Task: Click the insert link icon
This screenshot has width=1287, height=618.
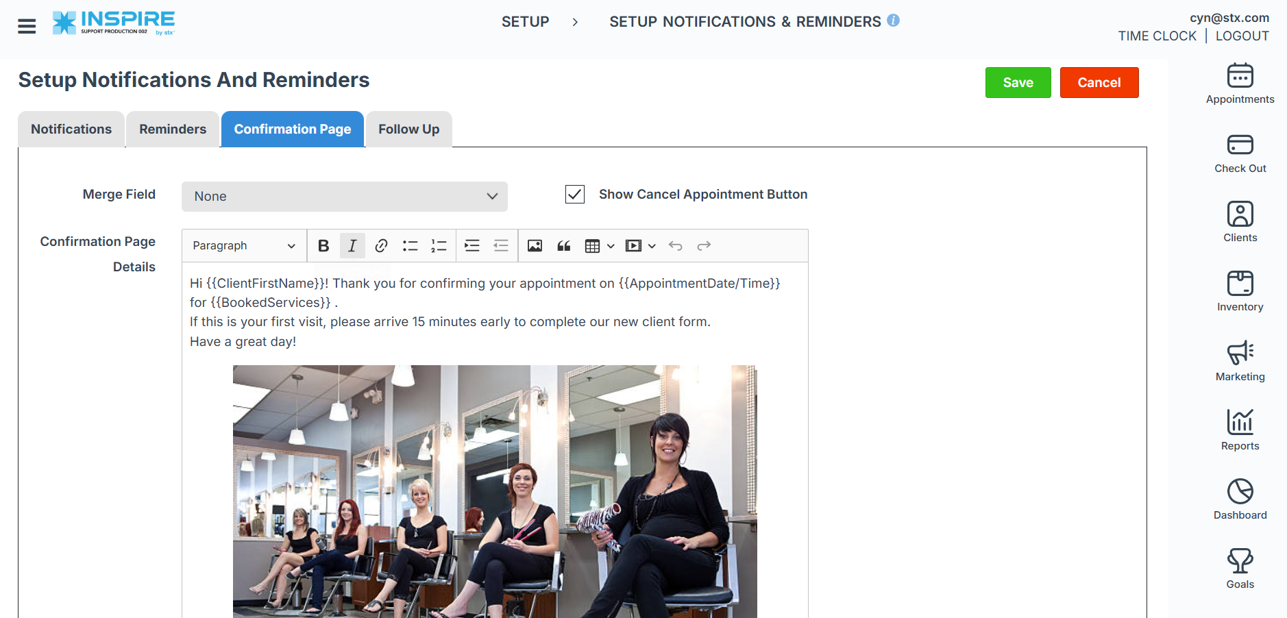Action: pos(381,246)
